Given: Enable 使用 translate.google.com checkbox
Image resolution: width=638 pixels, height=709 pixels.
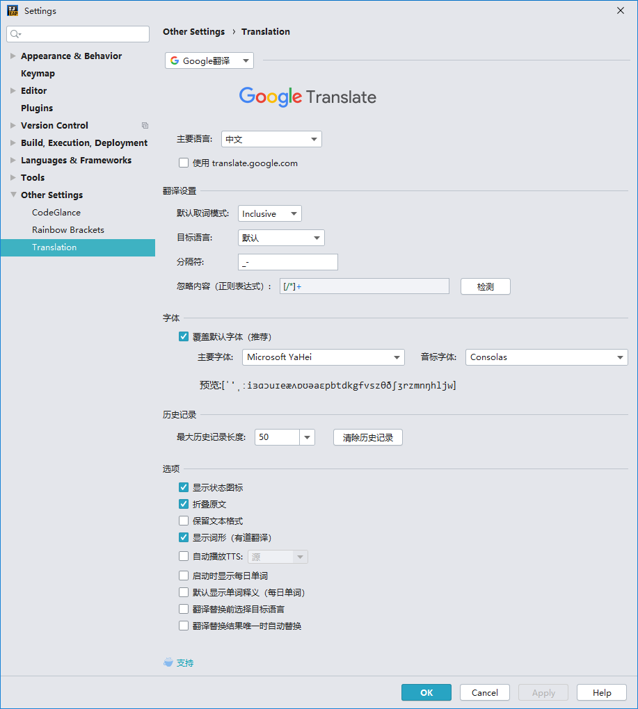Looking at the screenshot, I should [184, 163].
